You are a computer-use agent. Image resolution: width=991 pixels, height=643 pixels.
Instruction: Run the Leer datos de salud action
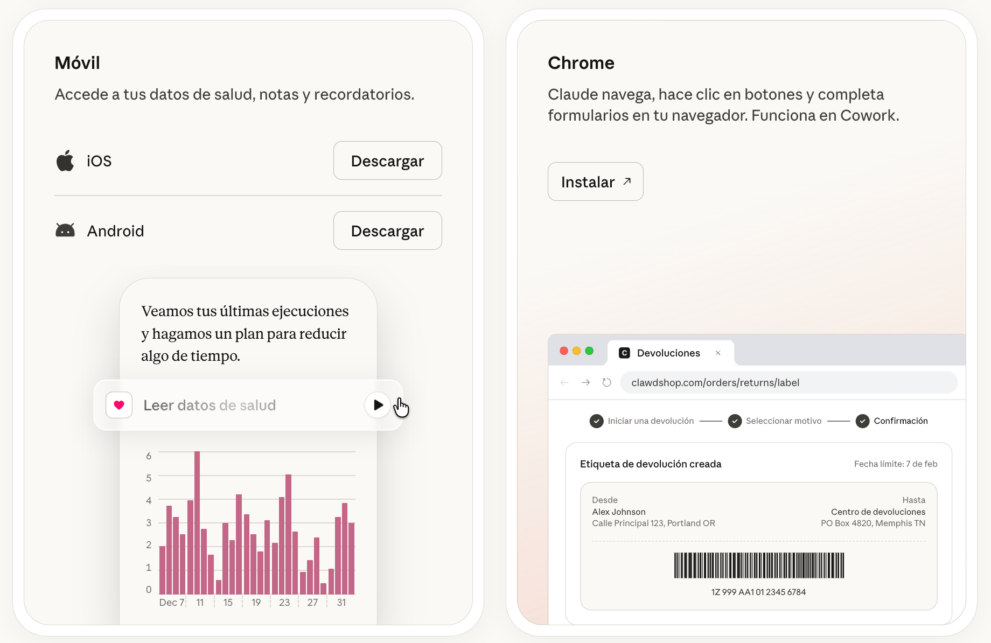coord(378,405)
